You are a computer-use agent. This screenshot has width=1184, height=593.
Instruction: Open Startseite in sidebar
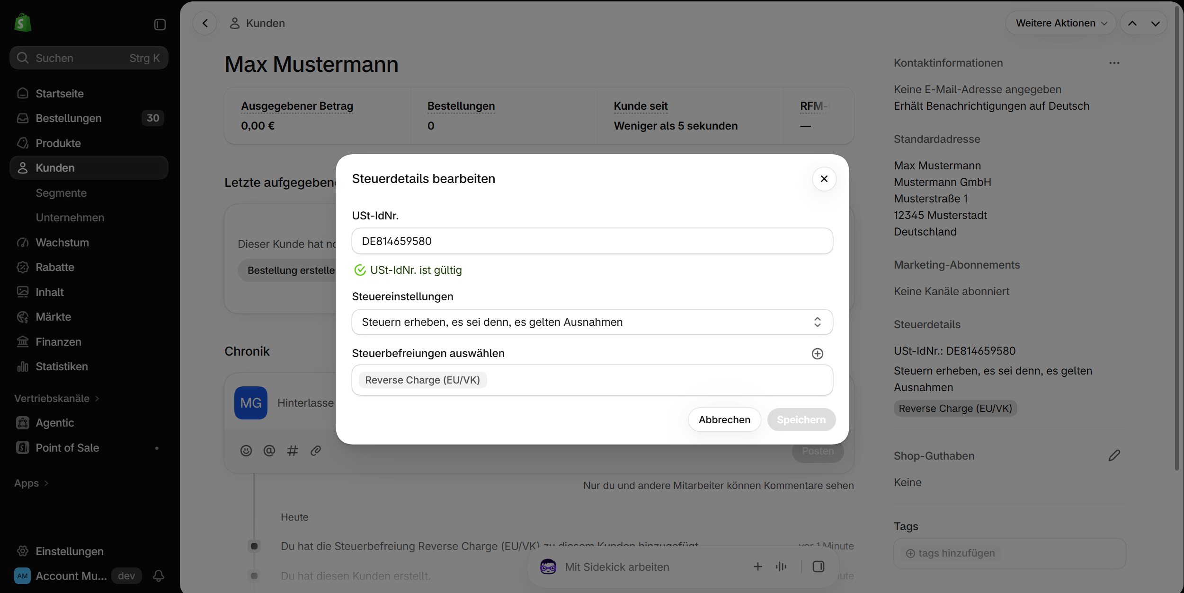[89, 94]
